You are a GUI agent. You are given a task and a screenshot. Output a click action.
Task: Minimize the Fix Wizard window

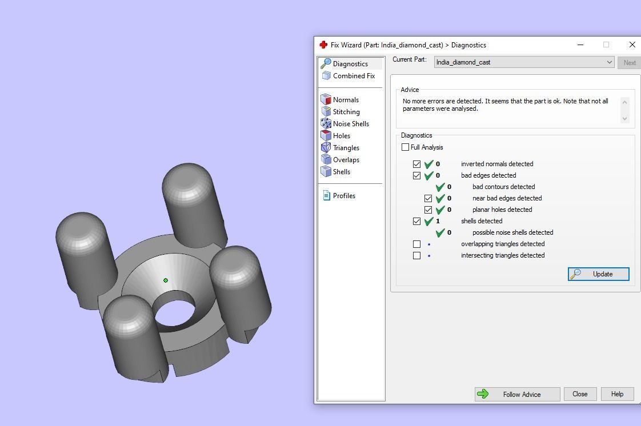click(580, 45)
